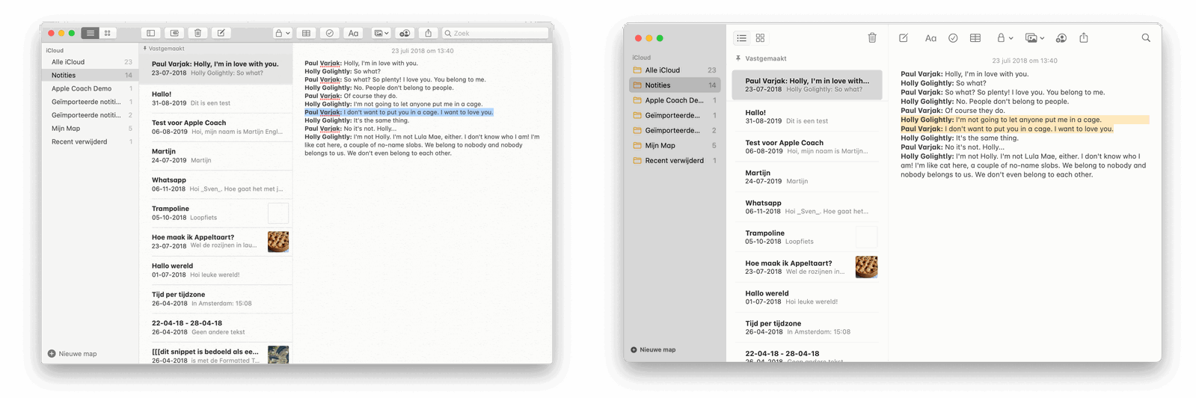Add people to note in left window
This screenshot has height=398, width=1196.
click(x=405, y=33)
